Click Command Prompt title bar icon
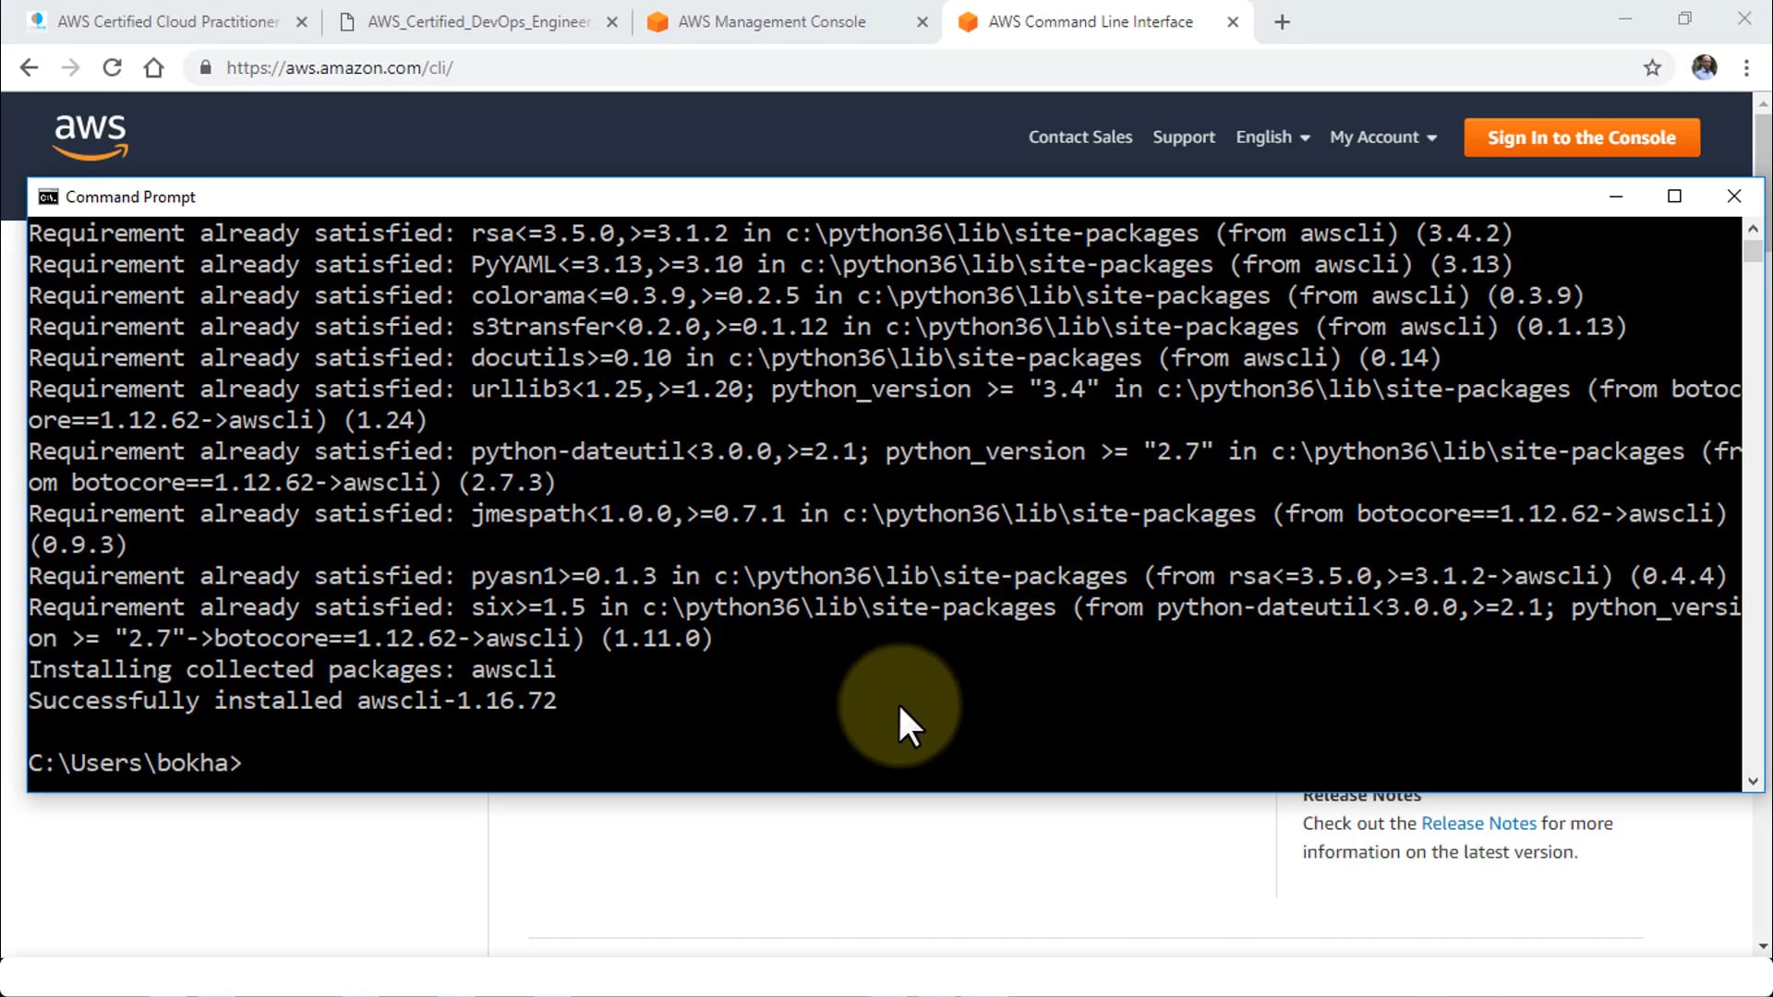The height and width of the screenshot is (997, 1773). coord(48,197)
